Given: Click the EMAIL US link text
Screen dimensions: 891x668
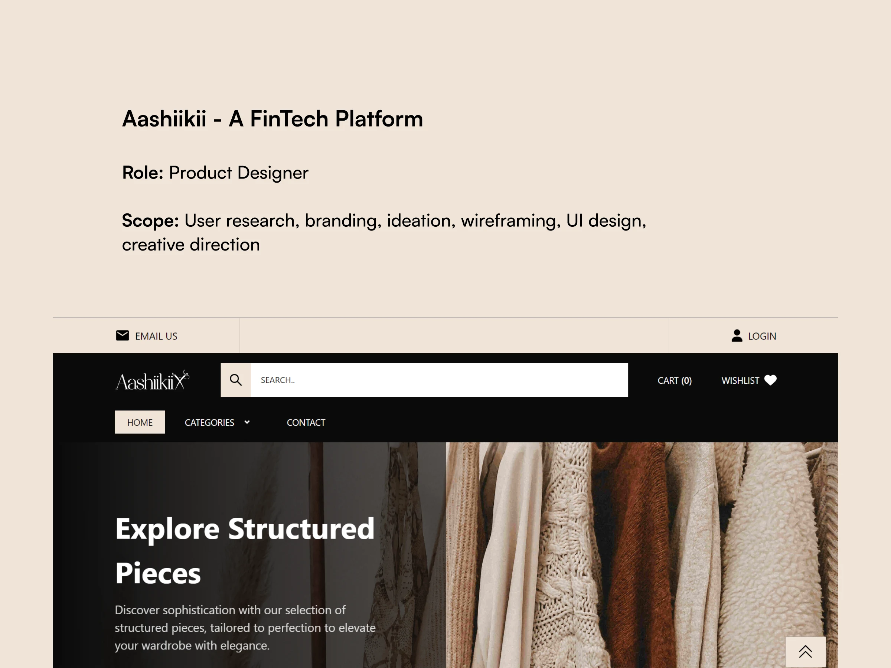Looking at the screenshot, I should point(156,336).
